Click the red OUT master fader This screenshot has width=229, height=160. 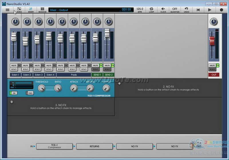pos(212,41)
